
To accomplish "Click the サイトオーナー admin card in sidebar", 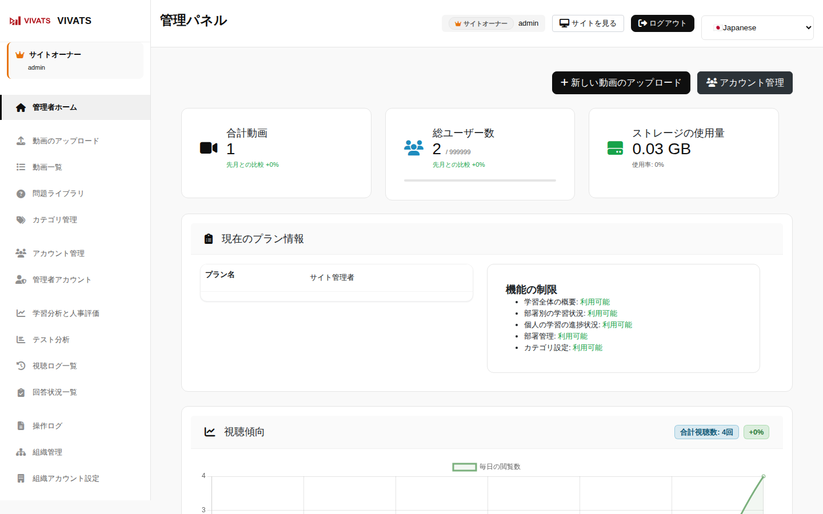I will tap(75, 60).
